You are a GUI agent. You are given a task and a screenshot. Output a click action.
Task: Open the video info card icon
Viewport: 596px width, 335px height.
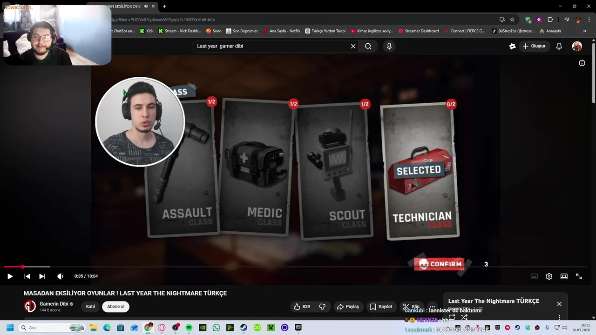pyautogui.click(x=582, y=63)
